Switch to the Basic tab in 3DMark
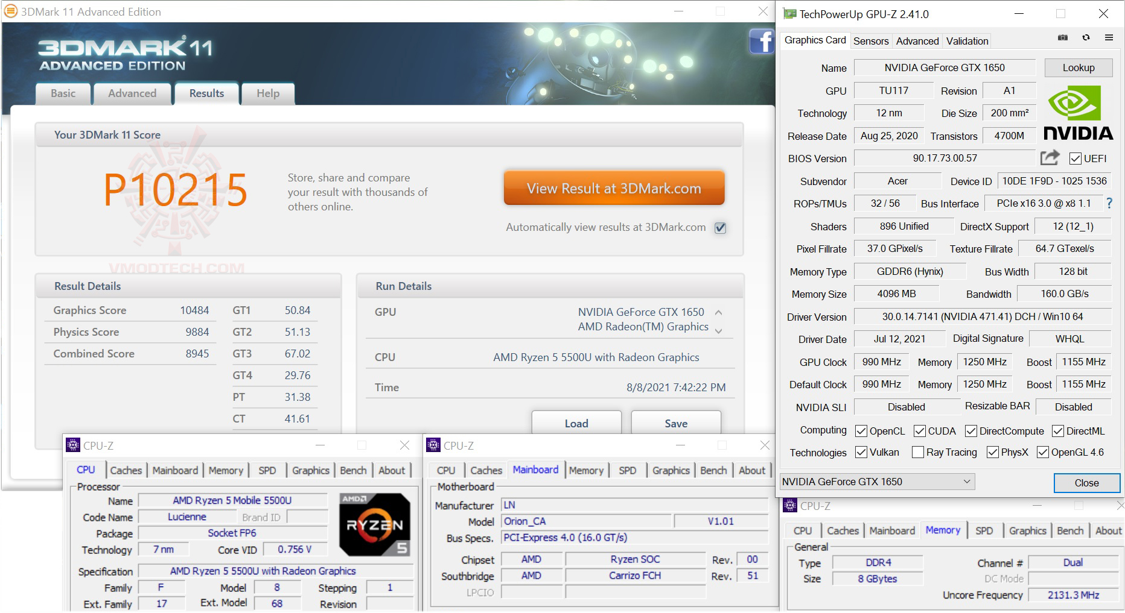Image resolution: width=1125 pixels, height=613 pixels. point(63,93)
